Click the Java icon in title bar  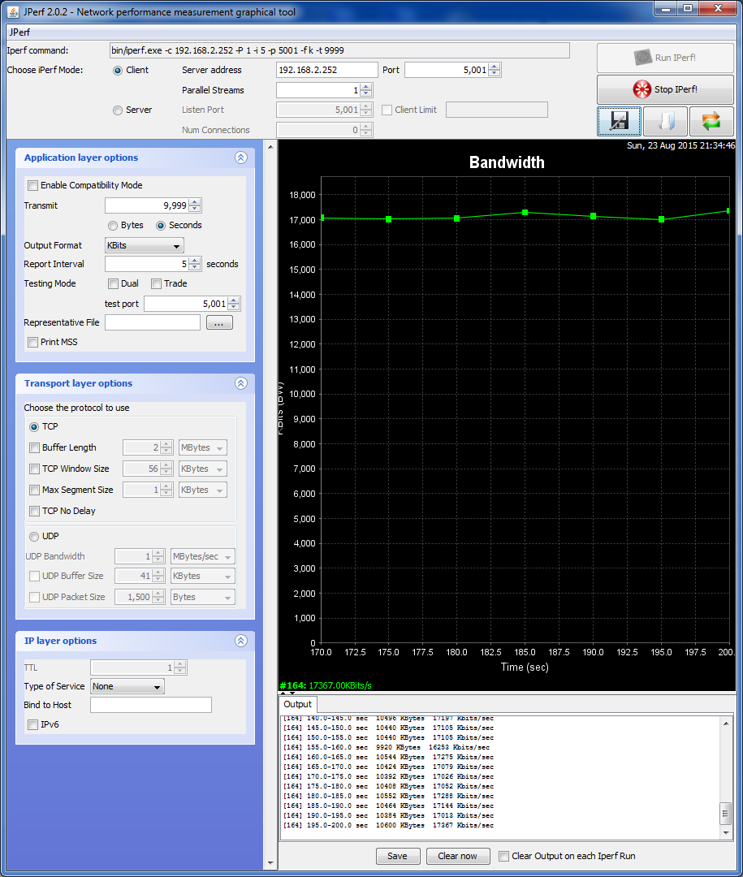click(x=13, y=11)
